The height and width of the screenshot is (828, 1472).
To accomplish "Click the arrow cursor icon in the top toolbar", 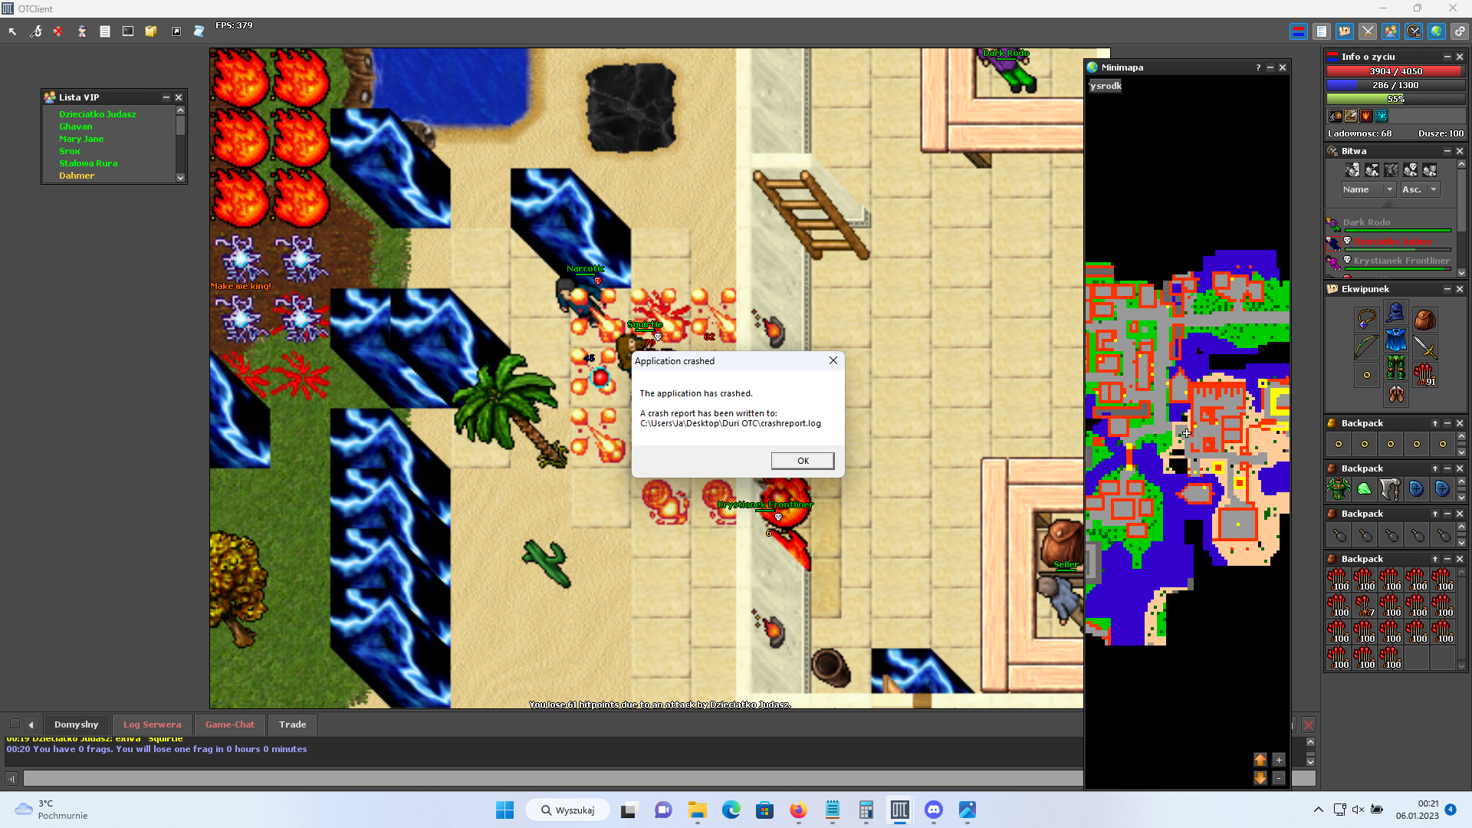I will (12, 31).
